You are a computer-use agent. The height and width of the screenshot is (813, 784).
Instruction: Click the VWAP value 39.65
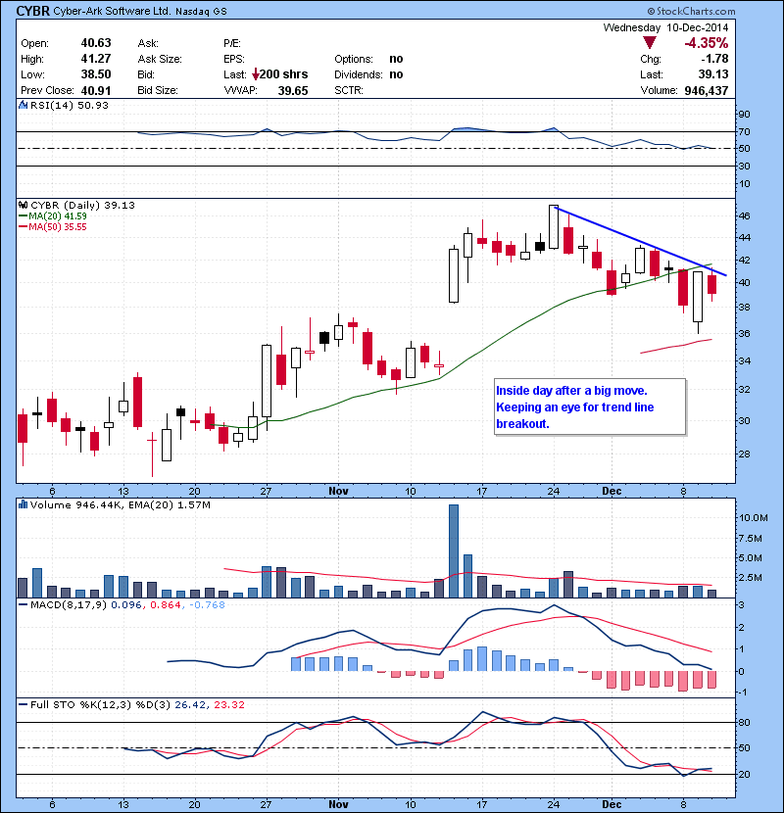point(293,91)
